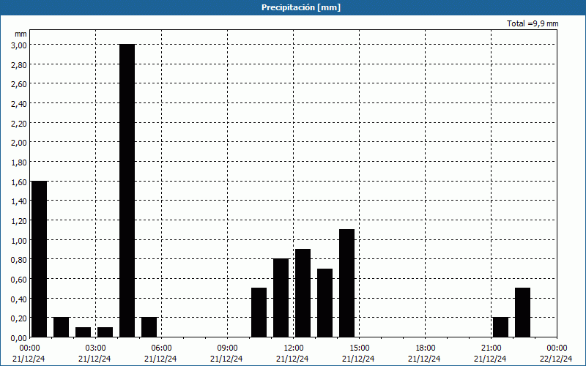Select the 1,40 y-axis label
The image size is (586, 366).
(x=19, y=201)
